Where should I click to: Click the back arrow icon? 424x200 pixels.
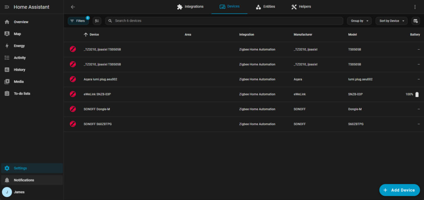tap(73, 7)
